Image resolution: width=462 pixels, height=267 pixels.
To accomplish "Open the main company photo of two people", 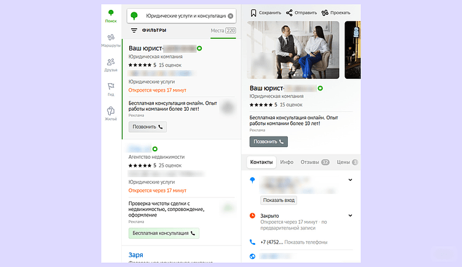I will pyautogui.click(x=293, y=50).
